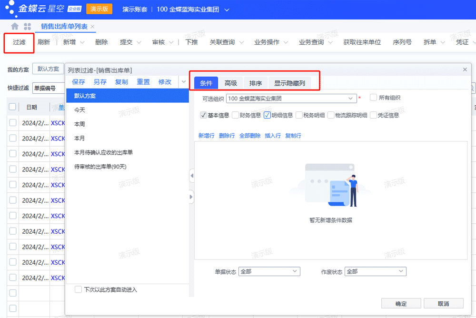Click the 新增行 link to add a row
Screen dimensions: 476x318
click(206, 135)
